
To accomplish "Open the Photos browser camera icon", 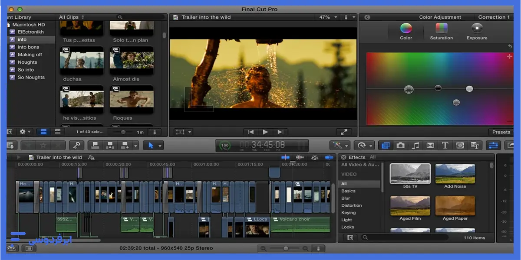I will (x=400, y=146).
